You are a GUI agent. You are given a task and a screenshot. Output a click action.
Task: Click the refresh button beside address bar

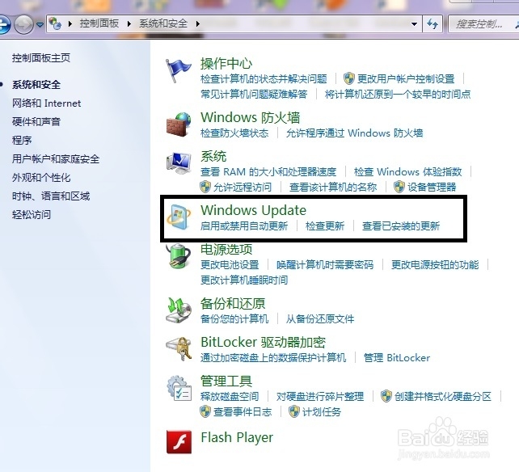[x=432, y=23]
